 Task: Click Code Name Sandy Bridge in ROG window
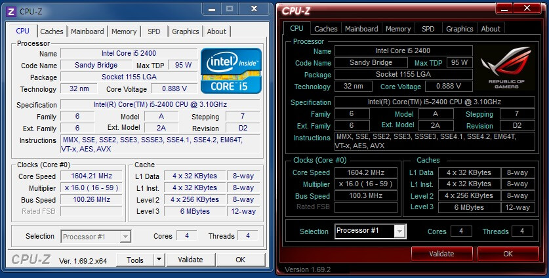371,62
